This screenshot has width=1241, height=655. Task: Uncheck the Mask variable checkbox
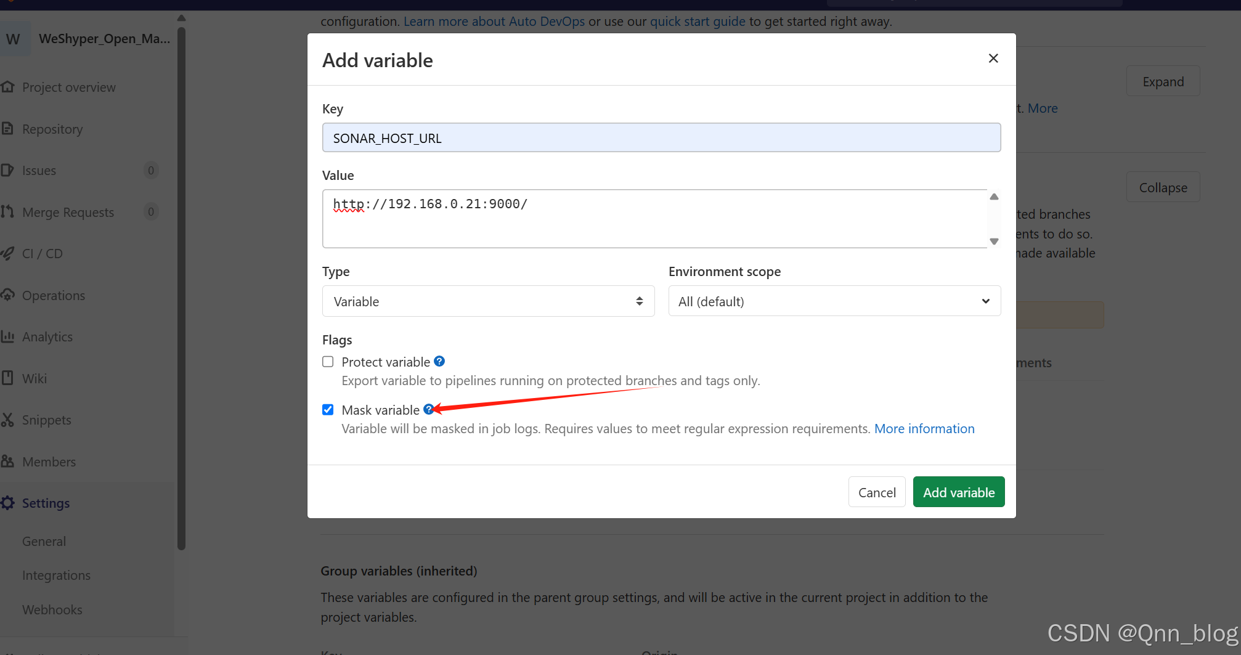coord(328,410)
